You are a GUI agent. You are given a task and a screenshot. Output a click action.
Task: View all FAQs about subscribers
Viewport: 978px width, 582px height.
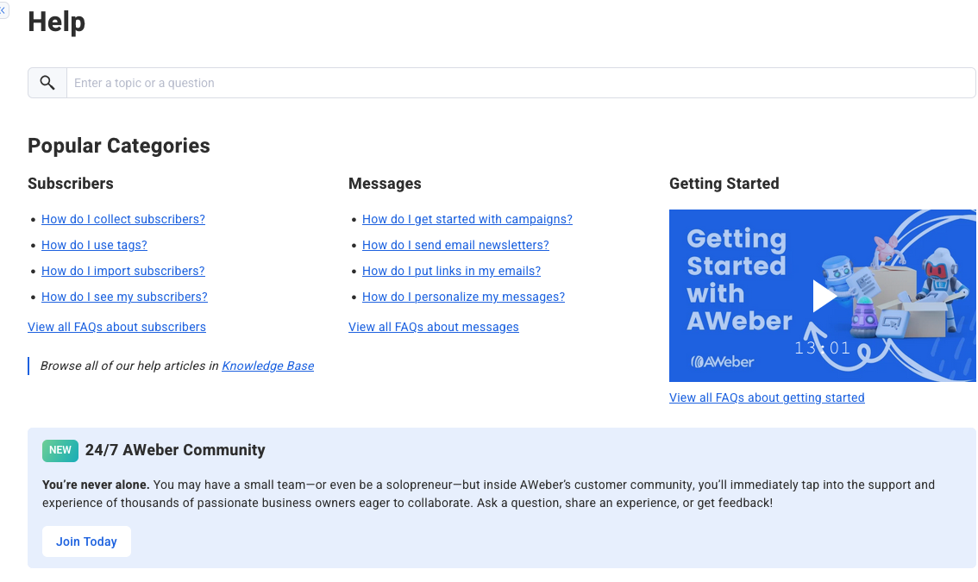(116, 327)
